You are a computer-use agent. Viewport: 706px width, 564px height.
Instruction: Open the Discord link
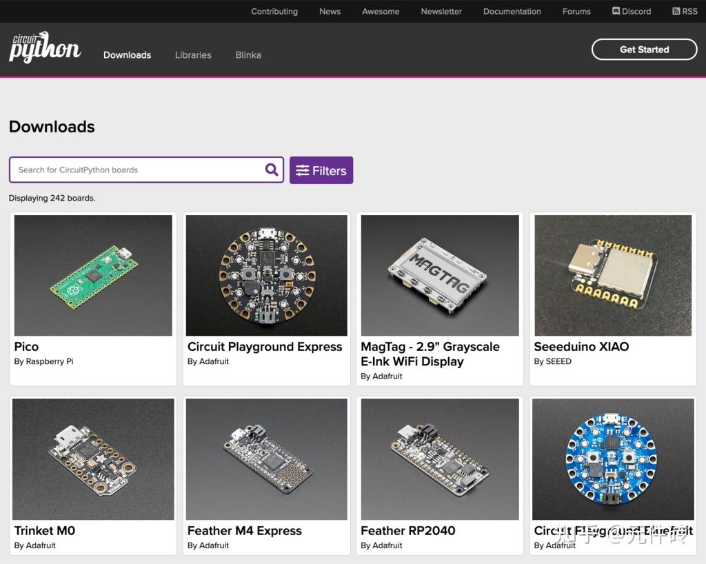pos(631,11)
